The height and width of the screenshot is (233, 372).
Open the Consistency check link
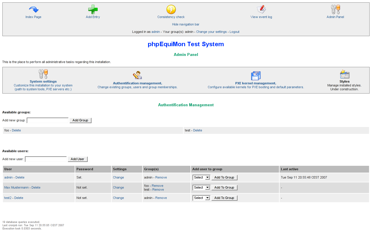171,17
